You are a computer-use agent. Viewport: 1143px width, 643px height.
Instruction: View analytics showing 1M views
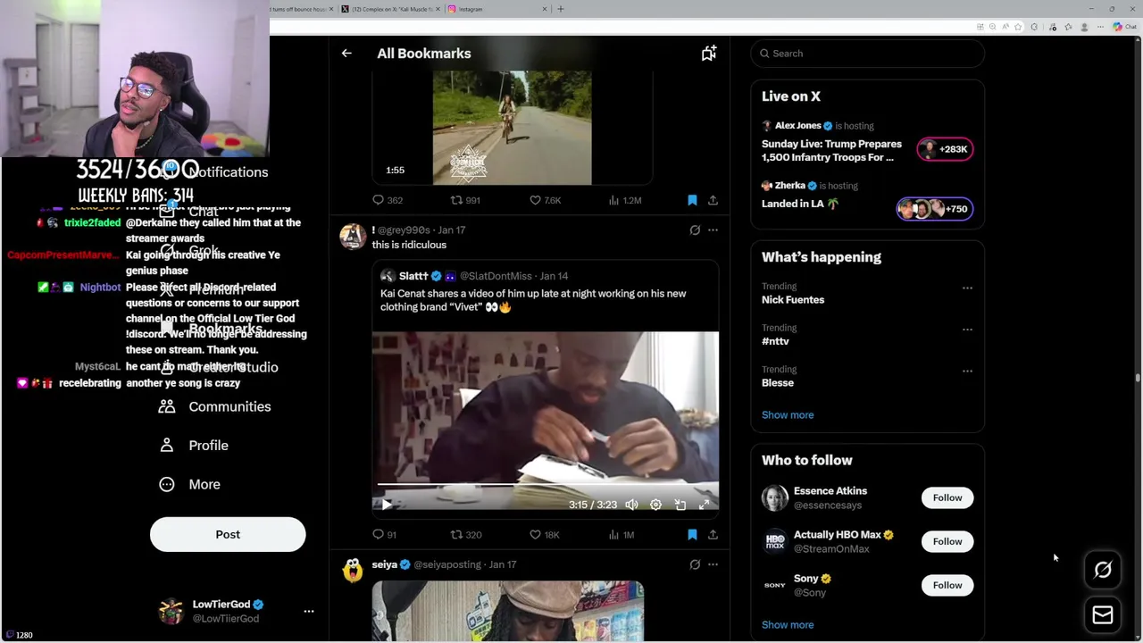(622, 534)
